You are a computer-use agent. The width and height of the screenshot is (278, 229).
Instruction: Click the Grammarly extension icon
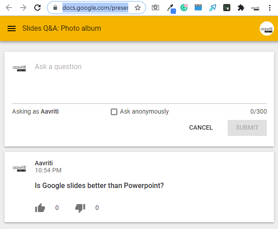[184, 8]
